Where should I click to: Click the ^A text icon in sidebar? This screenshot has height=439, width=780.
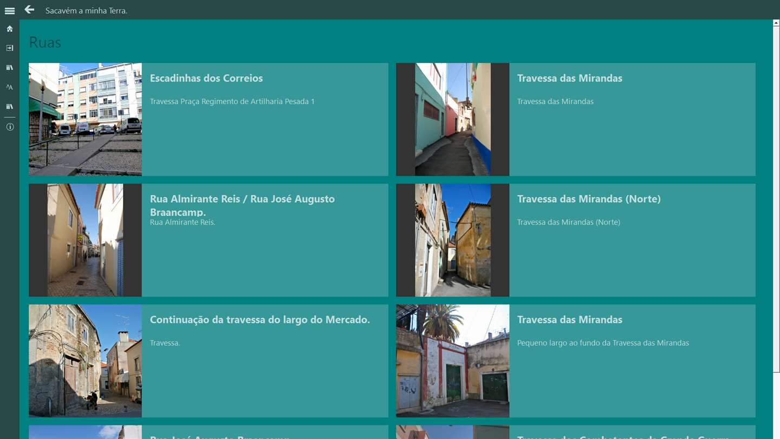coord(10,87)
